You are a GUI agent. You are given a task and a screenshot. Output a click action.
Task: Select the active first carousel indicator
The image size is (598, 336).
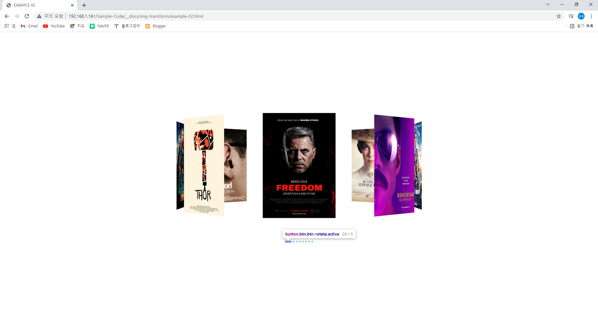pos(288,241)
